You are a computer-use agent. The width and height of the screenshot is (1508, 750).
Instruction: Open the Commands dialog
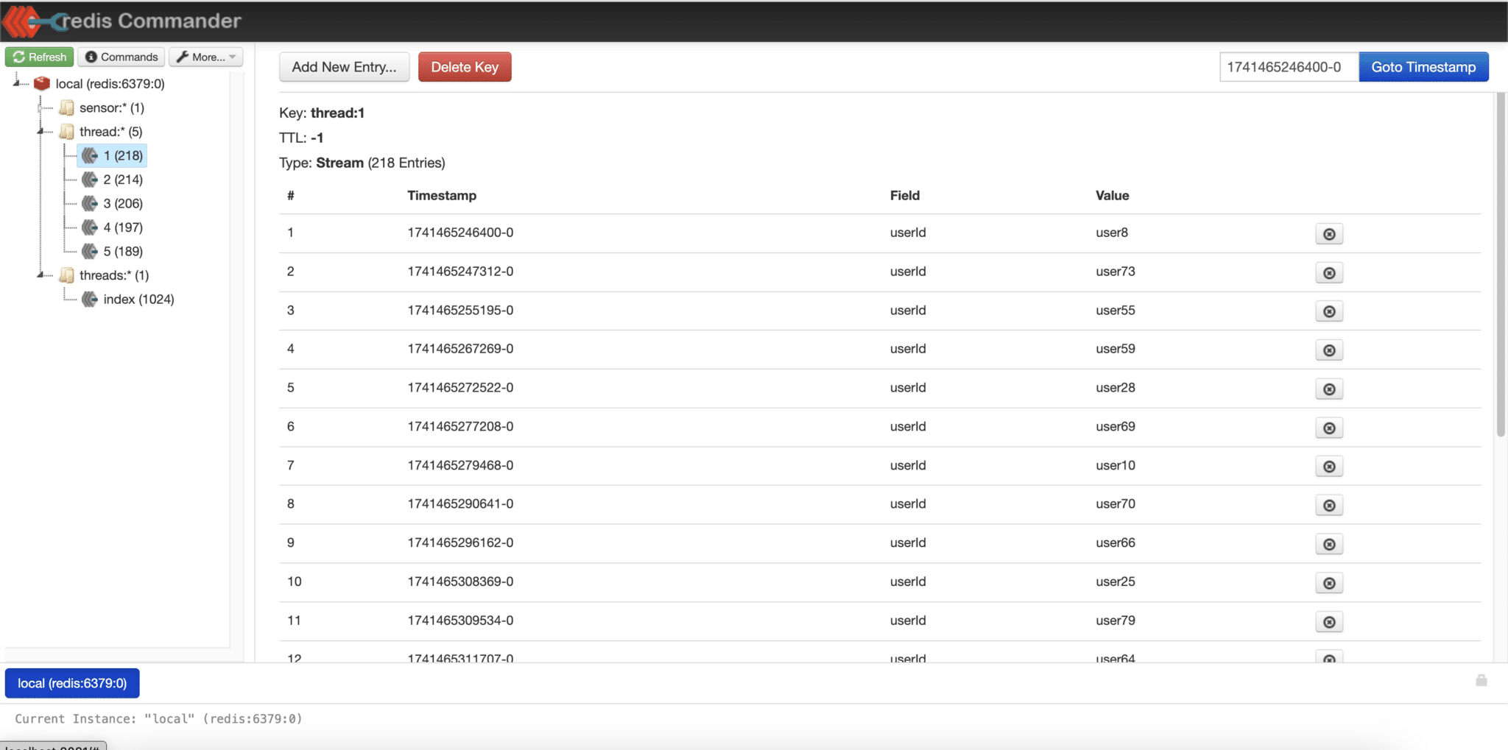(121, 57)
